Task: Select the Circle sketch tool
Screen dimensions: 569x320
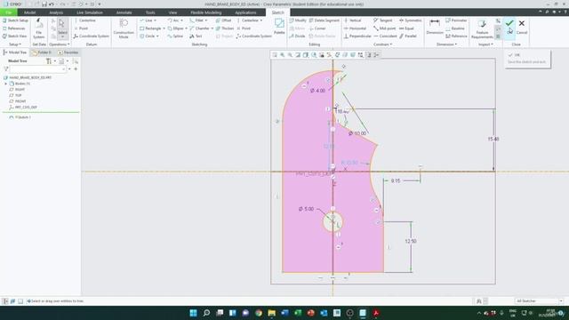Action: click(148, 36)
